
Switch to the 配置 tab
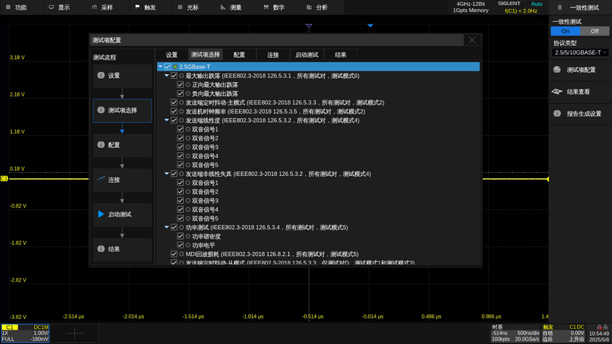(x=239, y=55)
